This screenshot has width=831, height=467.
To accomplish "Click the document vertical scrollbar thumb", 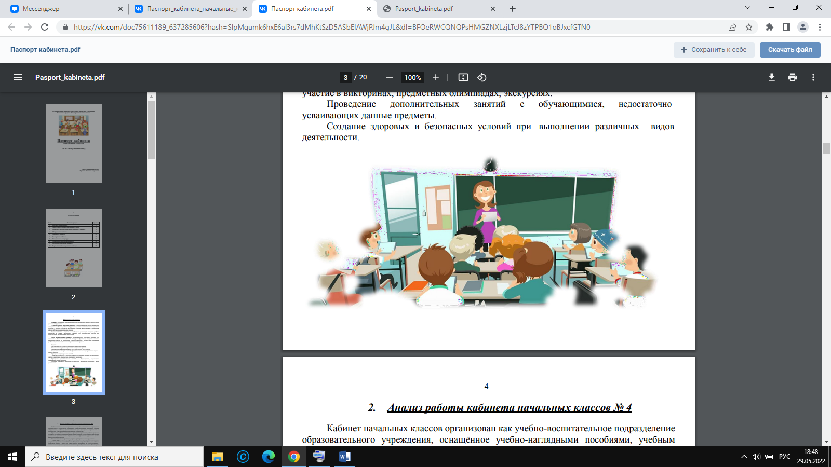I will (826, 148).
